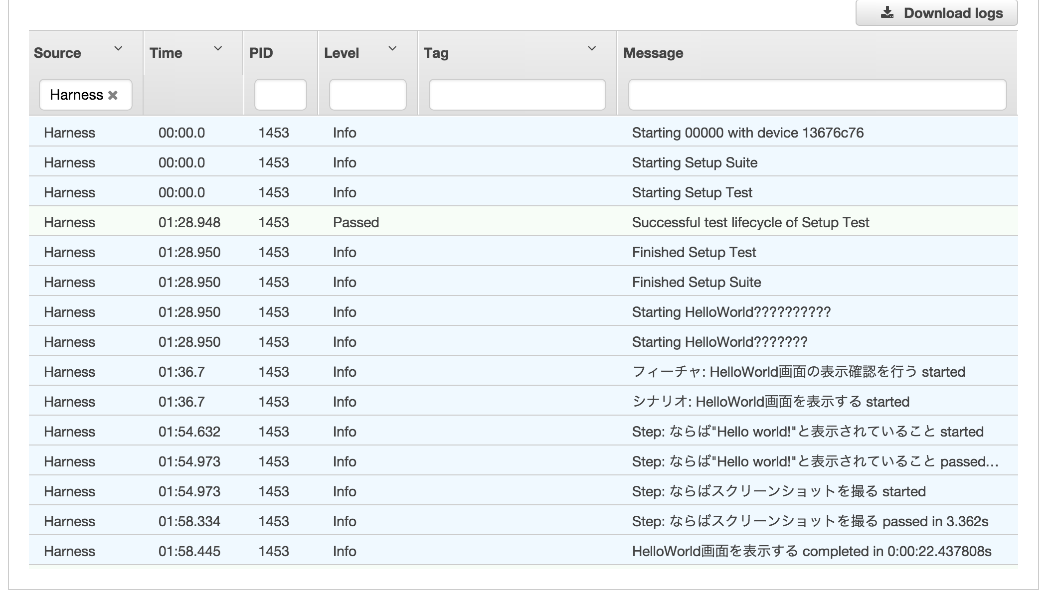Click the PID column header
Screen dimensions: 1051x594
pyautogui.click(x=261, y=53)
